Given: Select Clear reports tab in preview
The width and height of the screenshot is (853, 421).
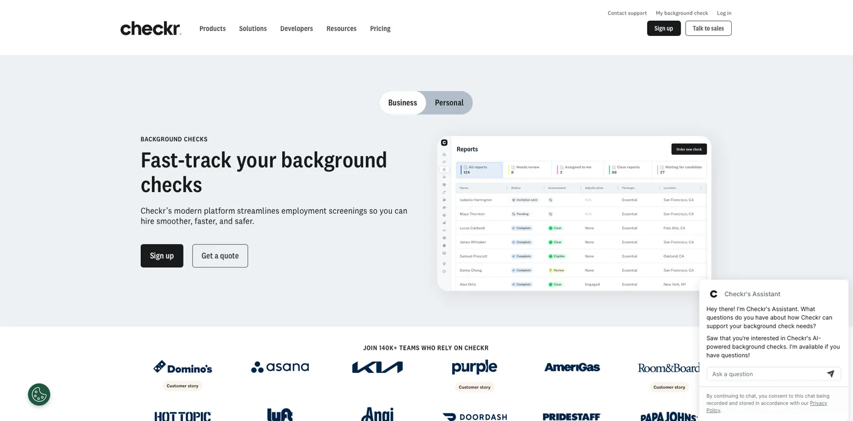Looking at the screenshot, I should [x=628, y=169].
